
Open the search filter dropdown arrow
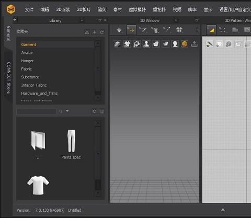pos(67,111)
